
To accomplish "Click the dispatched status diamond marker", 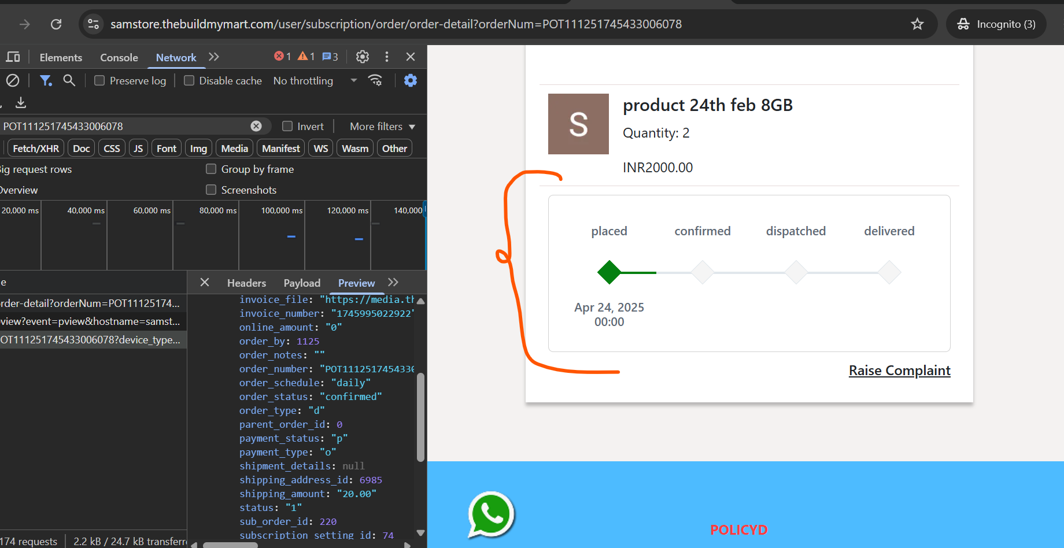I will tap(796, 272).
